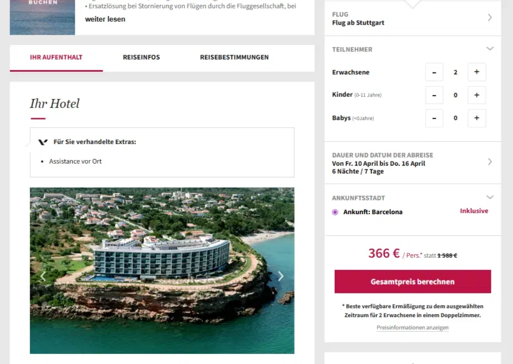Open the Flug ab Stuttgart selection
The width and height of the screenshot is (513, 364).
pos(412,18)
